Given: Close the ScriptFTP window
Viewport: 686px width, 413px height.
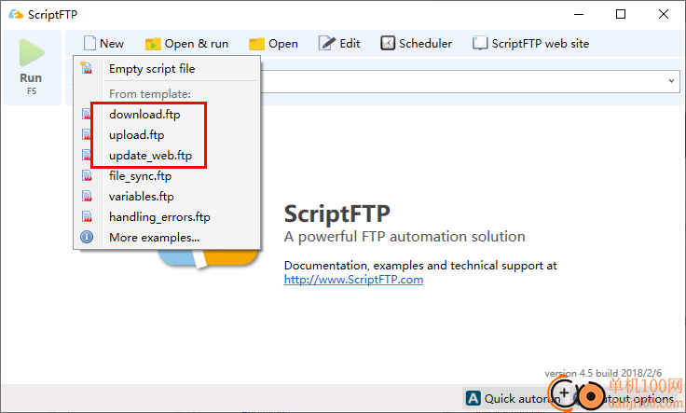Looking at the screenshot, I should tap(664, 14).
